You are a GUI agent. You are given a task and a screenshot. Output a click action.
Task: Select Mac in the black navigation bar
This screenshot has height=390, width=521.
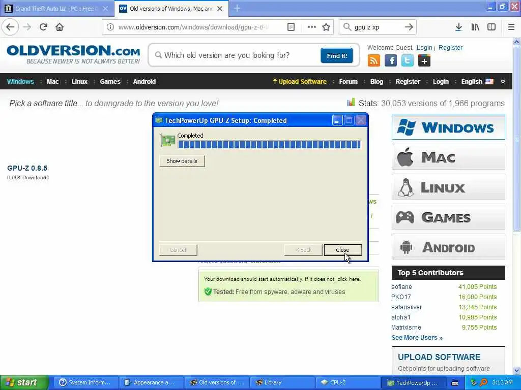click(x=52, y=82)
